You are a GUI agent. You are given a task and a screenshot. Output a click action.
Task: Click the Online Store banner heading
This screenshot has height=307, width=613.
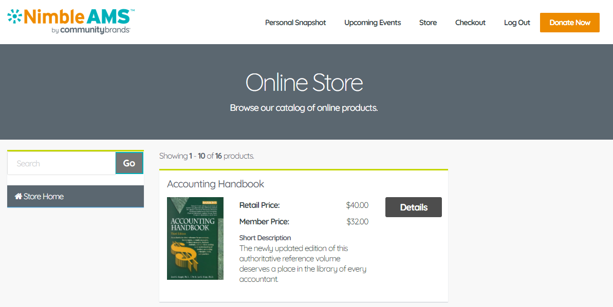pos(304,83)
